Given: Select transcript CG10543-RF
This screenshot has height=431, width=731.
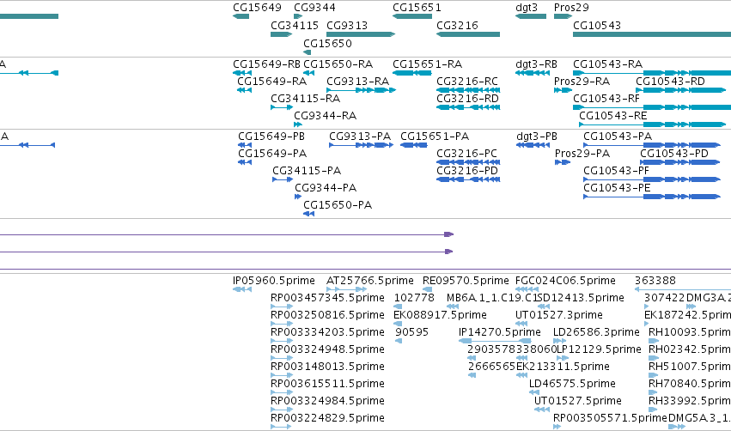Looking at the screenshot, I should (x=652, y=107).
